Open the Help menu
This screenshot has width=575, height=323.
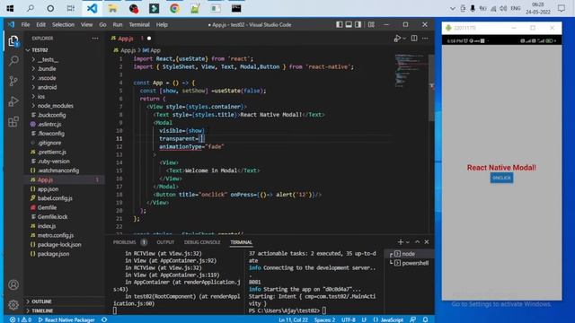click(x=162, y=24)
